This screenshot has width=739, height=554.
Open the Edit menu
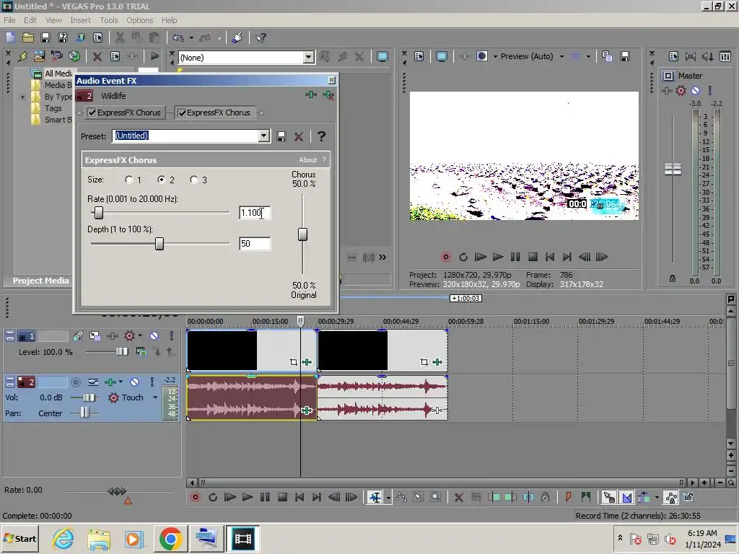pyautogui.click(x=30, y=20)
